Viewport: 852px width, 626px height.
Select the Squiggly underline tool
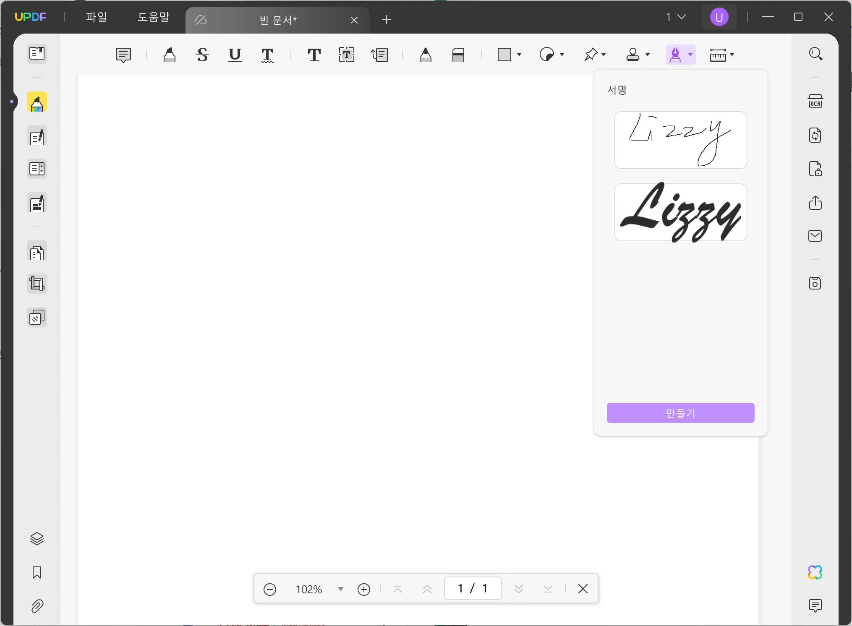point(267,55)
